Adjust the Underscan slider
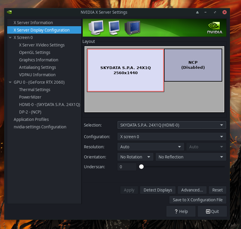This screenshot has width=241, height=229. pos(142,167)
